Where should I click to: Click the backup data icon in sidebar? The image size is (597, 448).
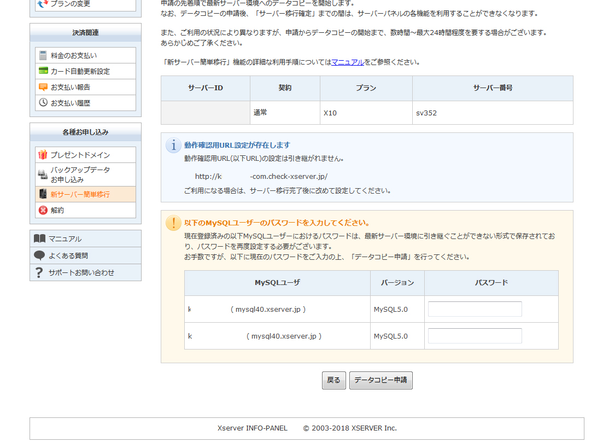(x=43, y=174)
